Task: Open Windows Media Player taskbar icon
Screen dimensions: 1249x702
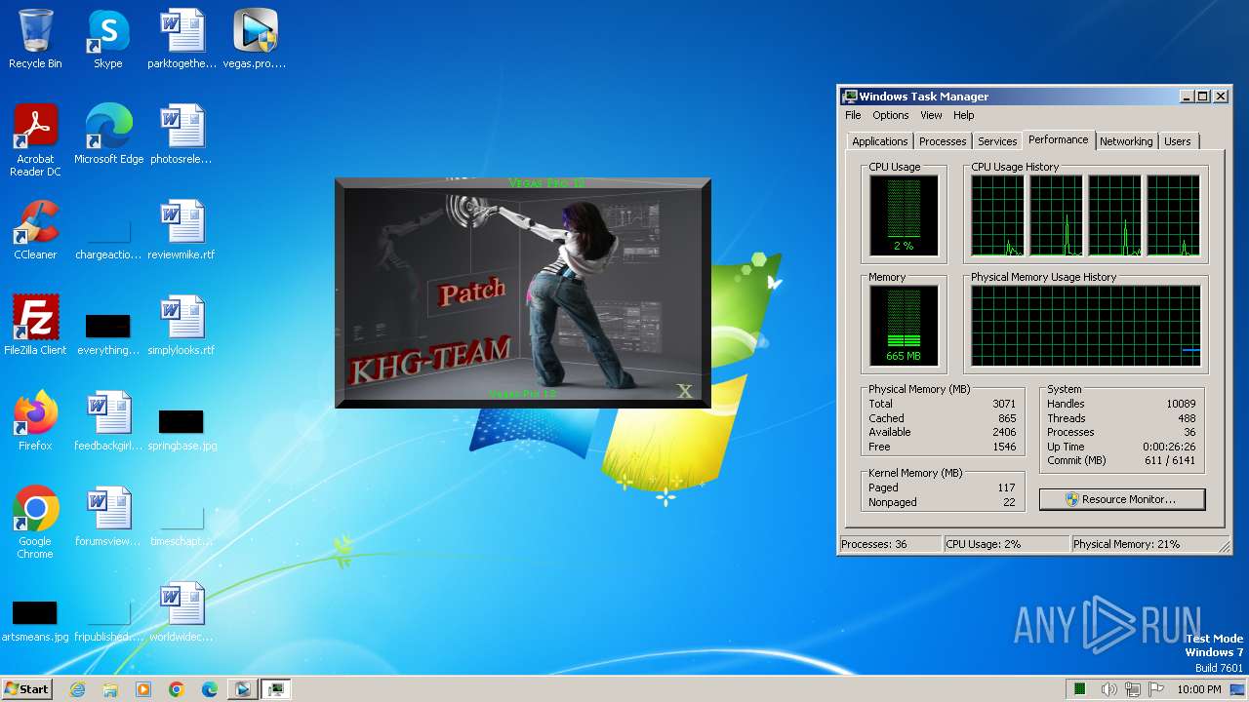Action: [x=143, y=689]
